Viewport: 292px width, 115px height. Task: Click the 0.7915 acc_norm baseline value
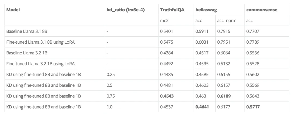(x=224, y=31)
